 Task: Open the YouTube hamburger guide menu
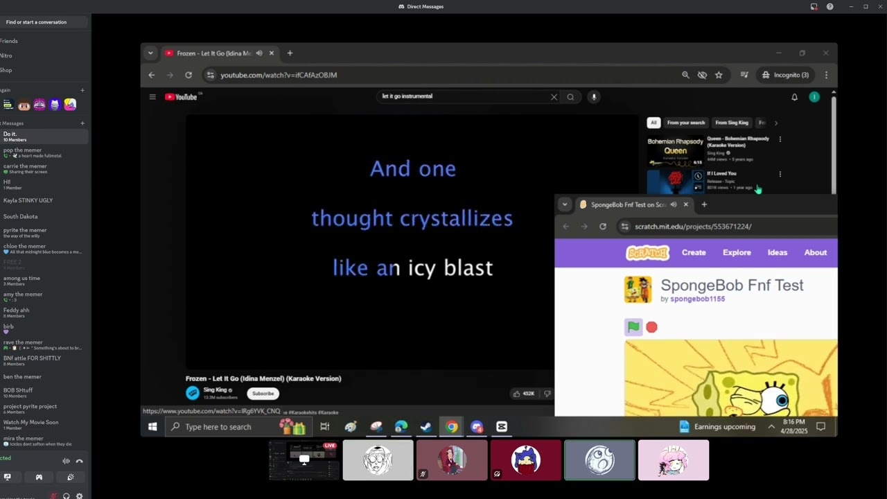[152, 97]
